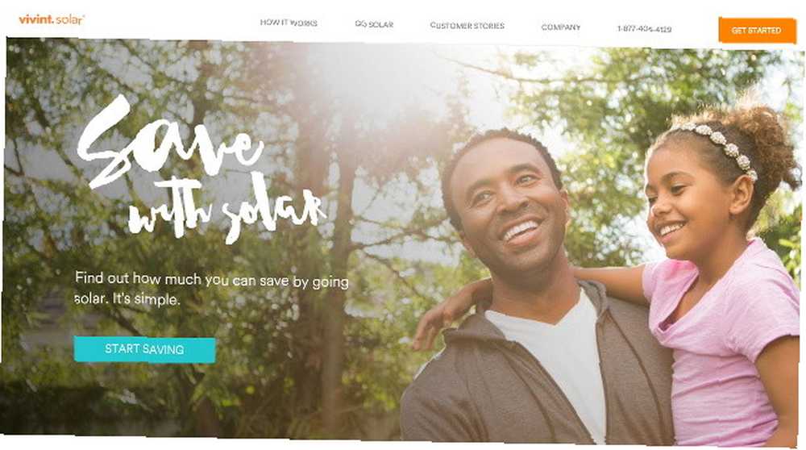Open the How It Works menu item
Viewport: 806px width, 450px height.
pos(289,23)
